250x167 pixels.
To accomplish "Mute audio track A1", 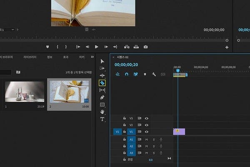I will tap(146, 139).
